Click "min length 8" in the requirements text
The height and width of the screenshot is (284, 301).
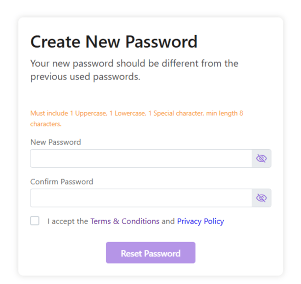[x=224, y=113]
